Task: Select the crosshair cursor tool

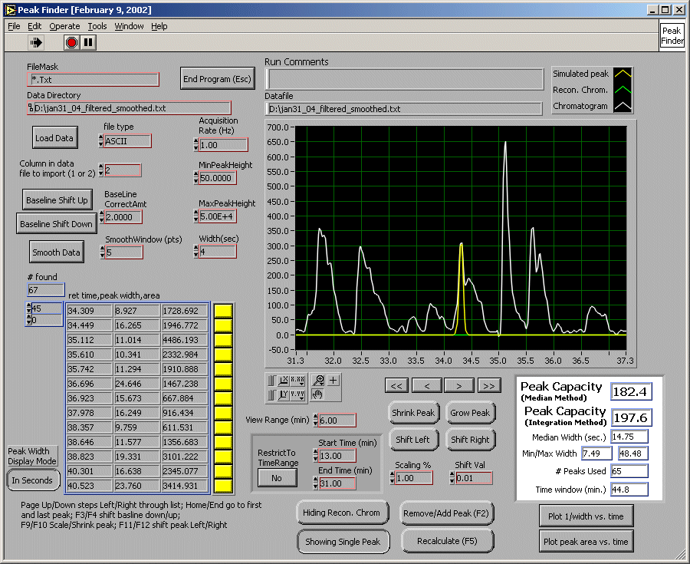Action: (x=333, y=381)
